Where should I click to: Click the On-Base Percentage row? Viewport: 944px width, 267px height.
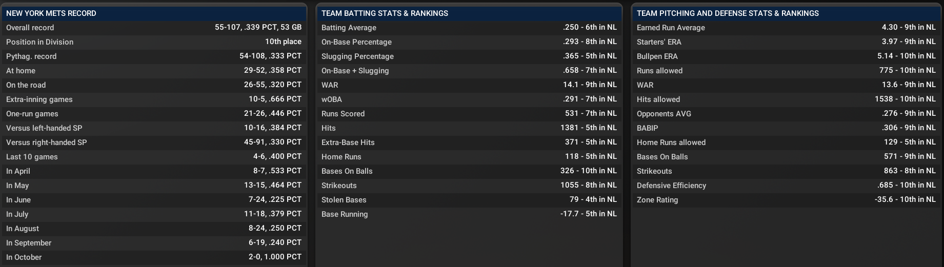click(469, 42)
